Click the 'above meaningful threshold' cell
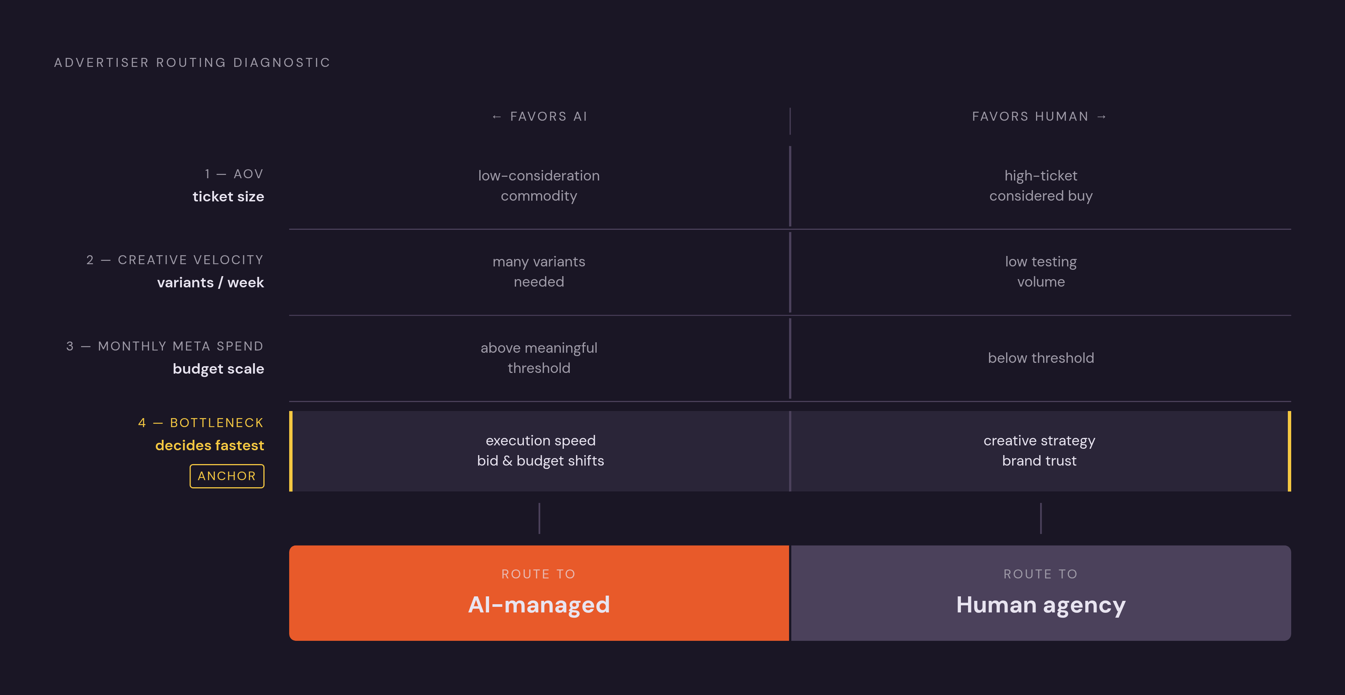 (539, 358)
